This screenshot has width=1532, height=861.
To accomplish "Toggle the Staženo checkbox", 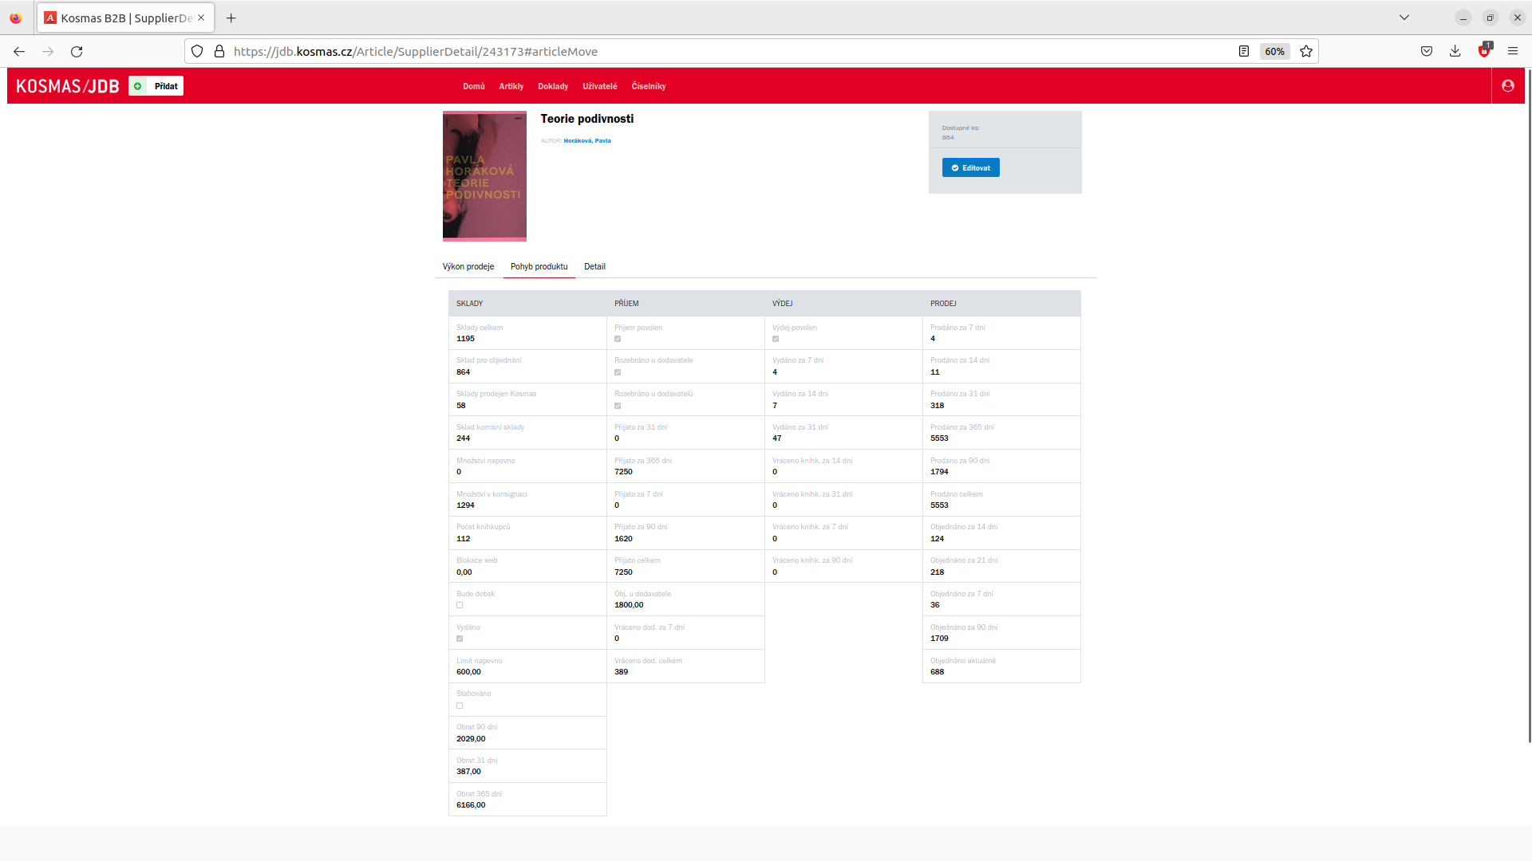I will tap(460, 706).
